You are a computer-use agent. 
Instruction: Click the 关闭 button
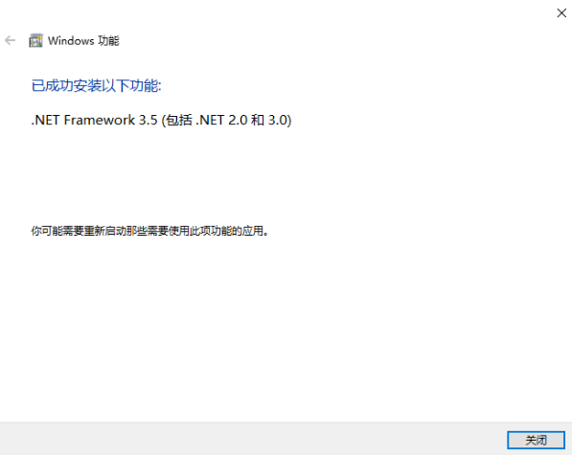(x=536, y=440)
